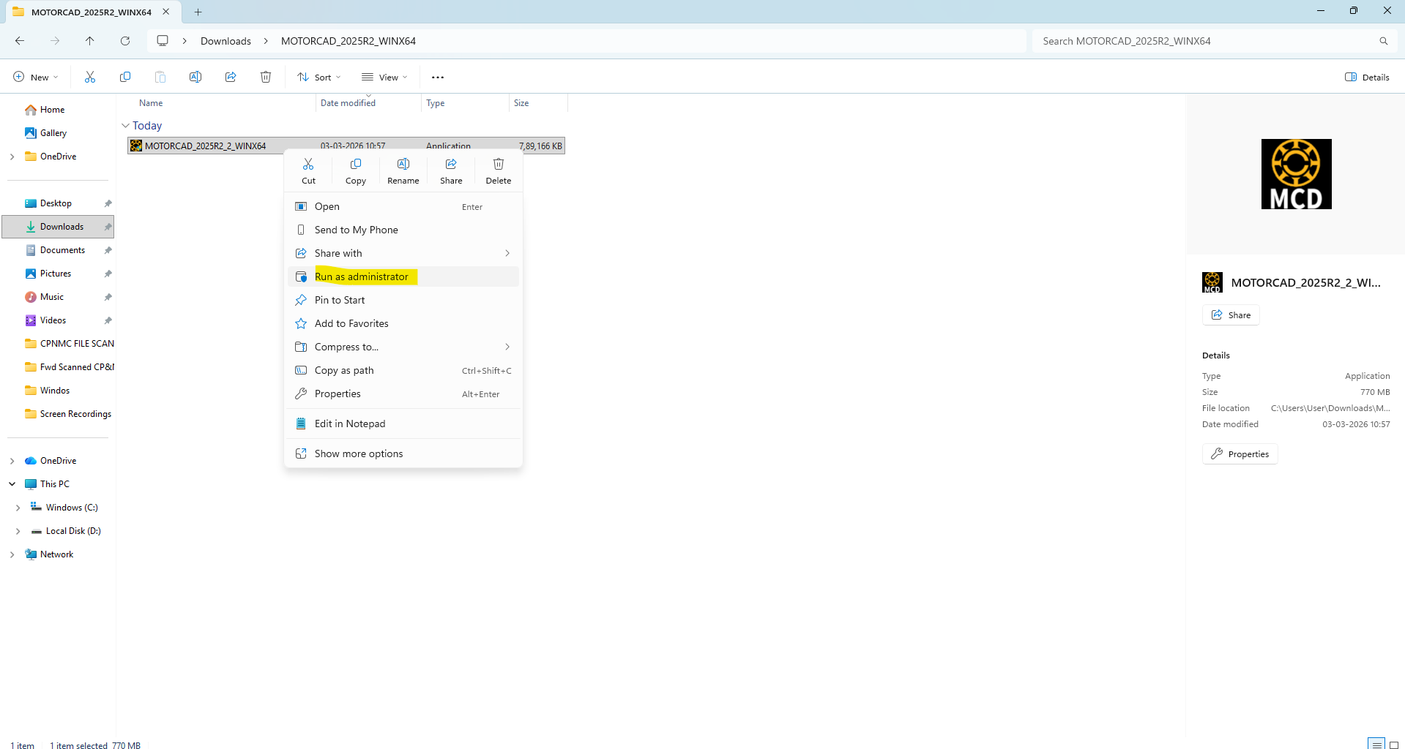Image resolution: width=1405 pixels, height=749 pixels.
Task: Switch to large thumbnails view in status bar
Action: 1394,745
